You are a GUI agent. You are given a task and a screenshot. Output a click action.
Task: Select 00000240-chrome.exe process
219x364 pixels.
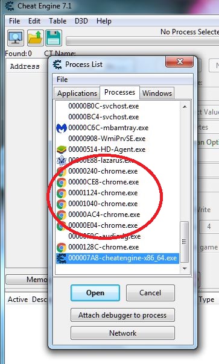(103, 171)
